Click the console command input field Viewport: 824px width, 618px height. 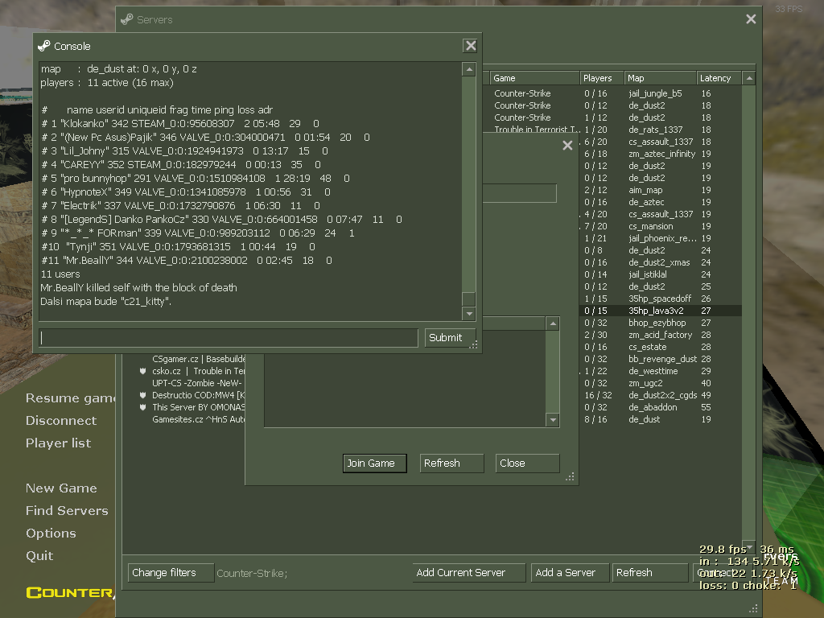pyautogui.click(x=229, y=337)
